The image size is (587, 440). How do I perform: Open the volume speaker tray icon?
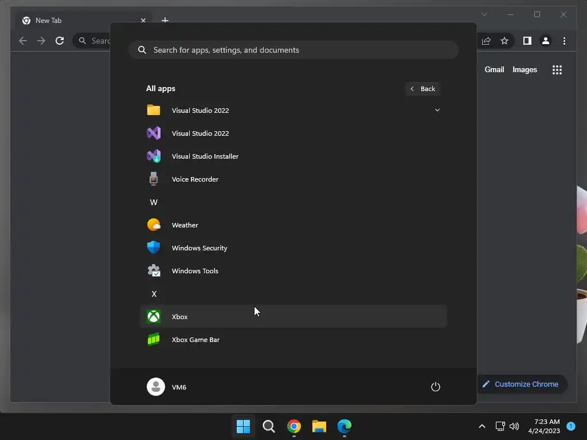pyautogui.click(x=514, y=426)
